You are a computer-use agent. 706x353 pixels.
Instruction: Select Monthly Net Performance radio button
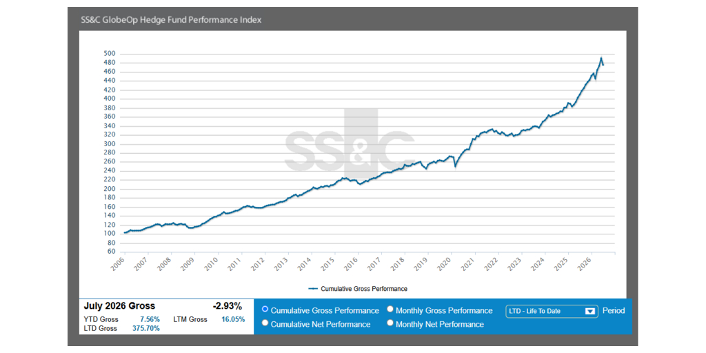click(x=390, y=323)
